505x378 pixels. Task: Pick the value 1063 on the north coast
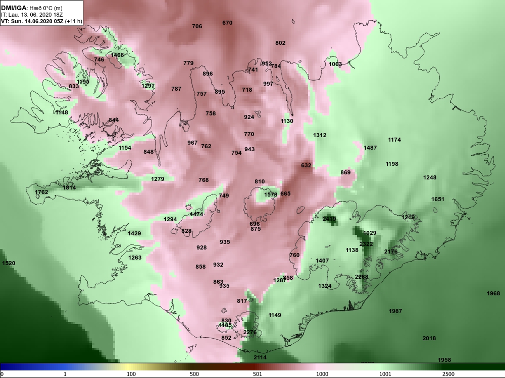click(x=335, y=65)
